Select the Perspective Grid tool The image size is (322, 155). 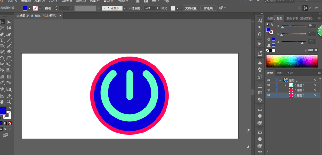pos(9,70)
